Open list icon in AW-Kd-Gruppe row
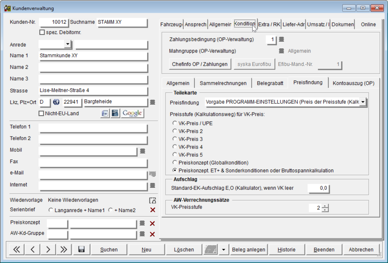388x263 pixels. pos(142,234)
